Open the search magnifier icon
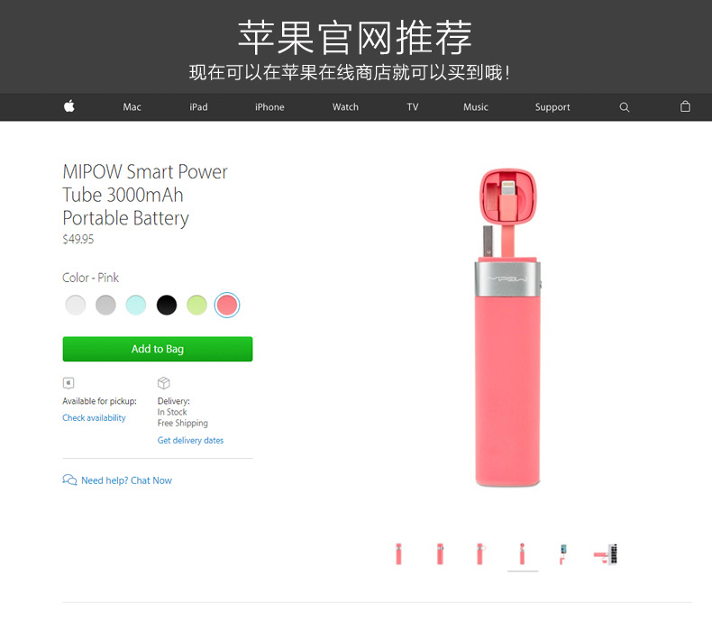 [x=625, y=107]
